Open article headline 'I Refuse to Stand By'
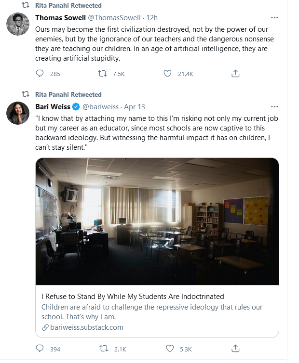Image resolution: width=299 pixels, height=363 pixels. point(133,297)
